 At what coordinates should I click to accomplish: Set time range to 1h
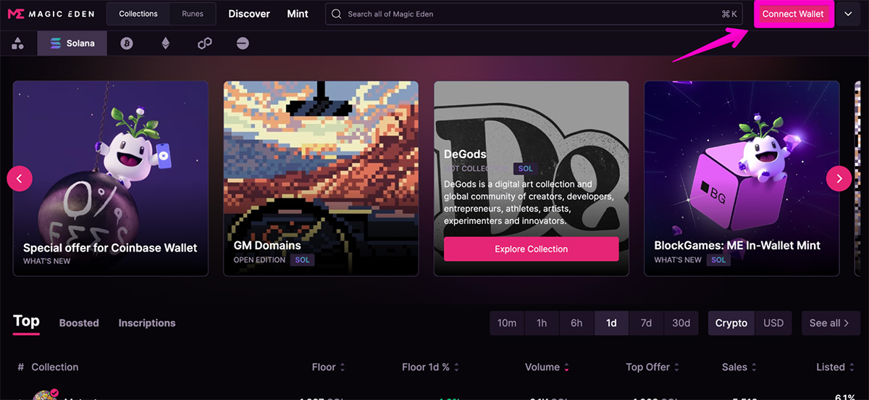pos(542,323)
